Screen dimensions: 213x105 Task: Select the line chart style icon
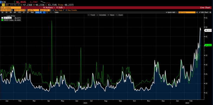click(x=44, y=12)
